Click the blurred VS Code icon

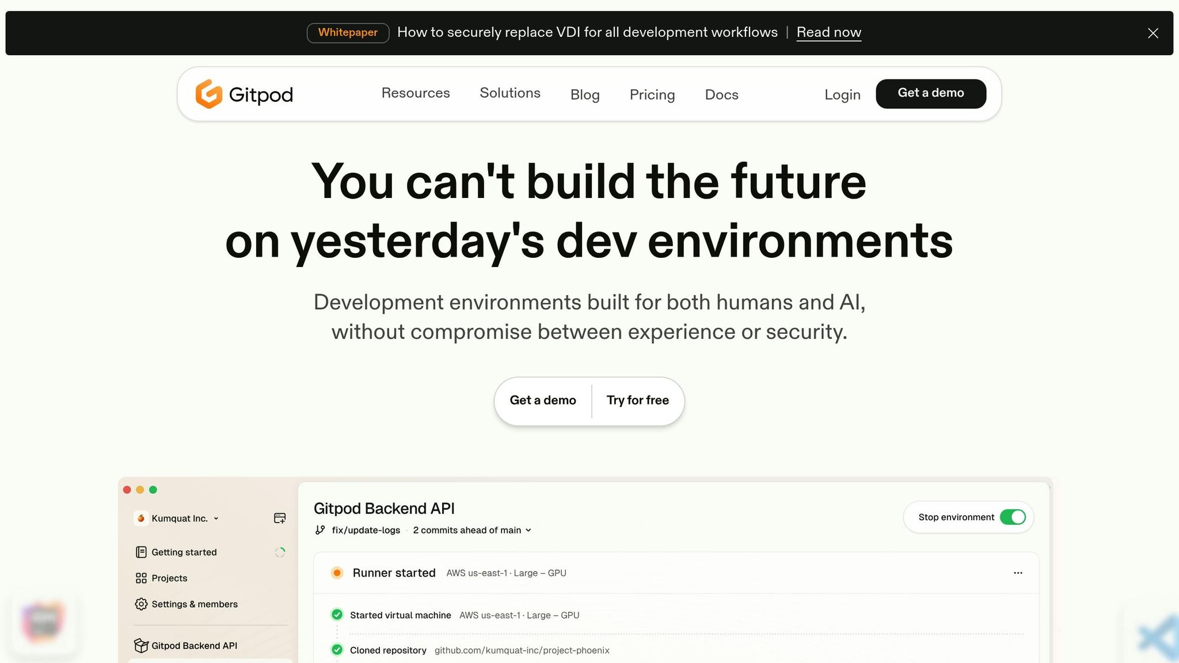point(1159,637)
